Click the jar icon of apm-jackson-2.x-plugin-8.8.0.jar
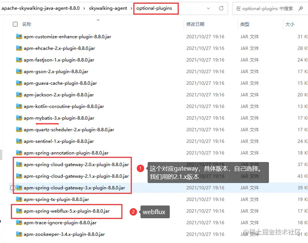This screenshot has height=243, width=308. (19, 94)
